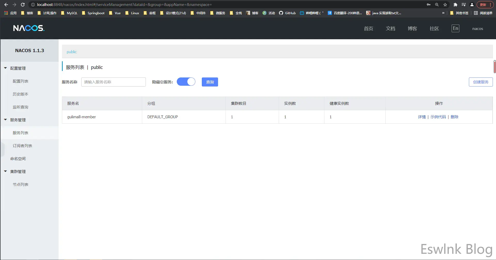Collapse the 配置管理 sidebar section

(x=5, y=68)
